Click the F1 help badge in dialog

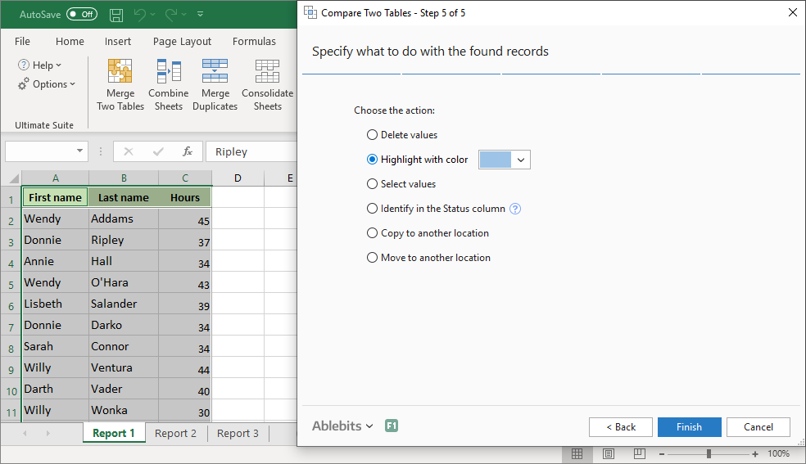(392, 426)
